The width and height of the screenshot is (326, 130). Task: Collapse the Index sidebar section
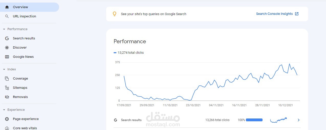pos(4,69)
